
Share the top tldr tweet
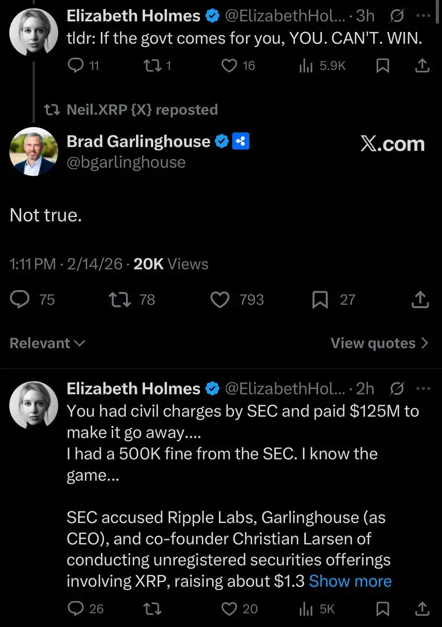click(x=423, y=65)
